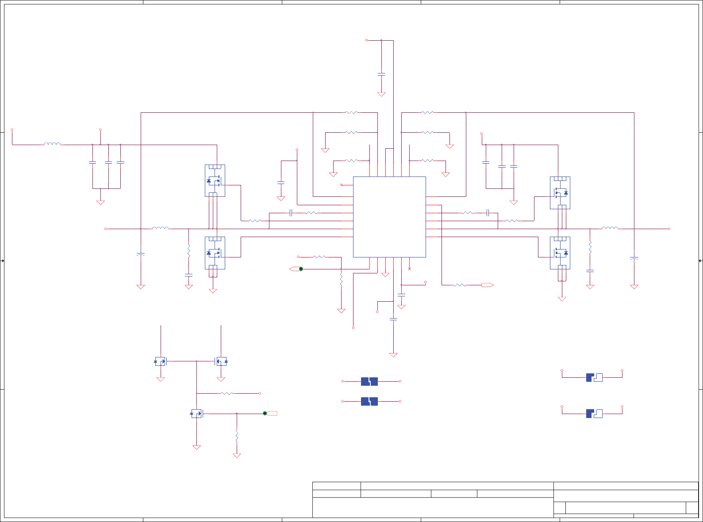Viewport: 703px width, 522px height.
Task: Select the vertical snubber resistor by the left MOSFETs
Action: tap(189, 251)
